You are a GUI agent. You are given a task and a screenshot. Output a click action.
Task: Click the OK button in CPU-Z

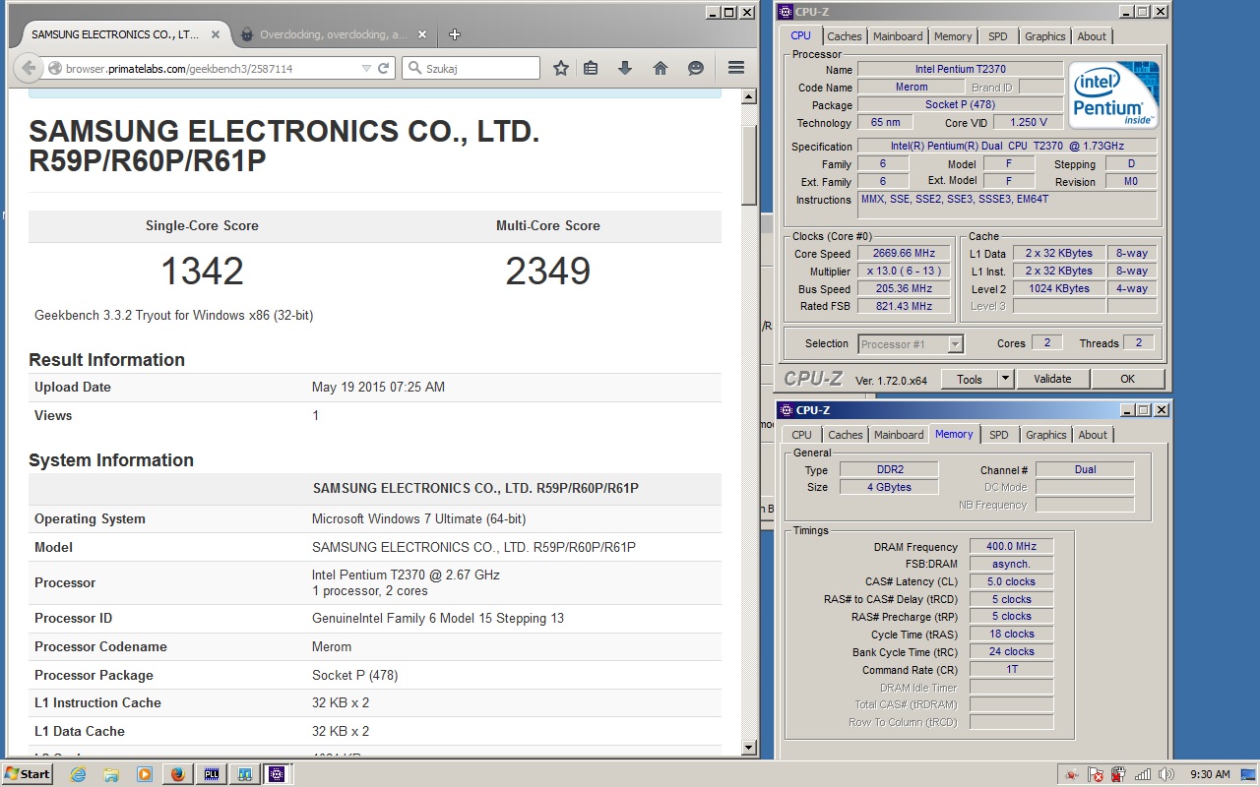(x=1127, y=379)
